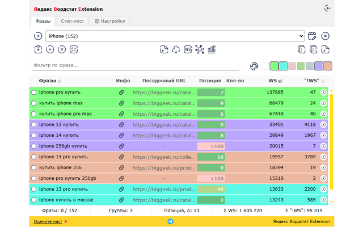
Task: Click WS value 137885
Action: point(275,92)
